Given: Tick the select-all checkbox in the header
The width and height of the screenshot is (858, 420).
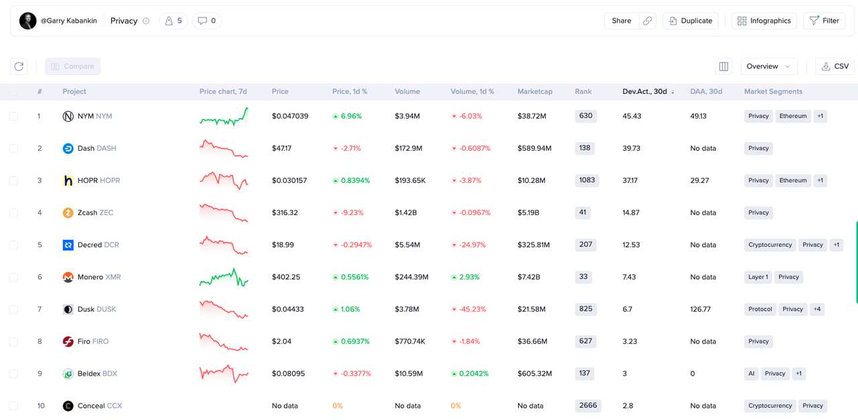Looking at the screenshot, I should [x=13, y=92].
